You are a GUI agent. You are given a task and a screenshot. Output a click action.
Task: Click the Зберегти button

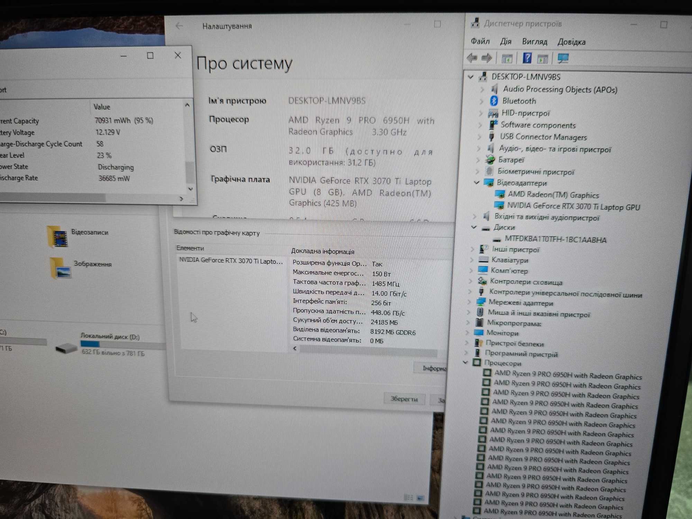click(404, 399)
